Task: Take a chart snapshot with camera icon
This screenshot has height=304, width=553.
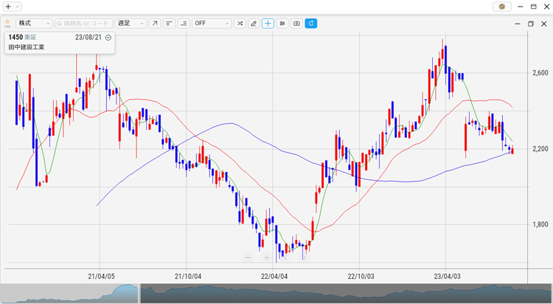Action: click(x=296, y=24)
